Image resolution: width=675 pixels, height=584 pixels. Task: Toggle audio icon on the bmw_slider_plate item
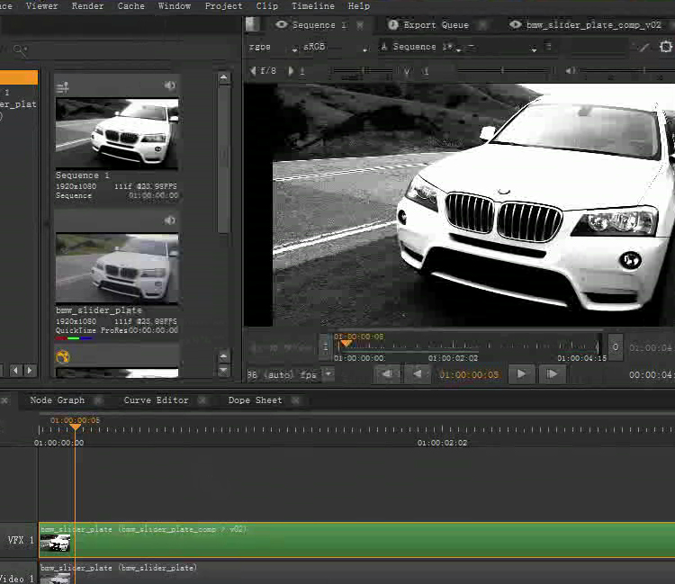click(x=169, y=220)
